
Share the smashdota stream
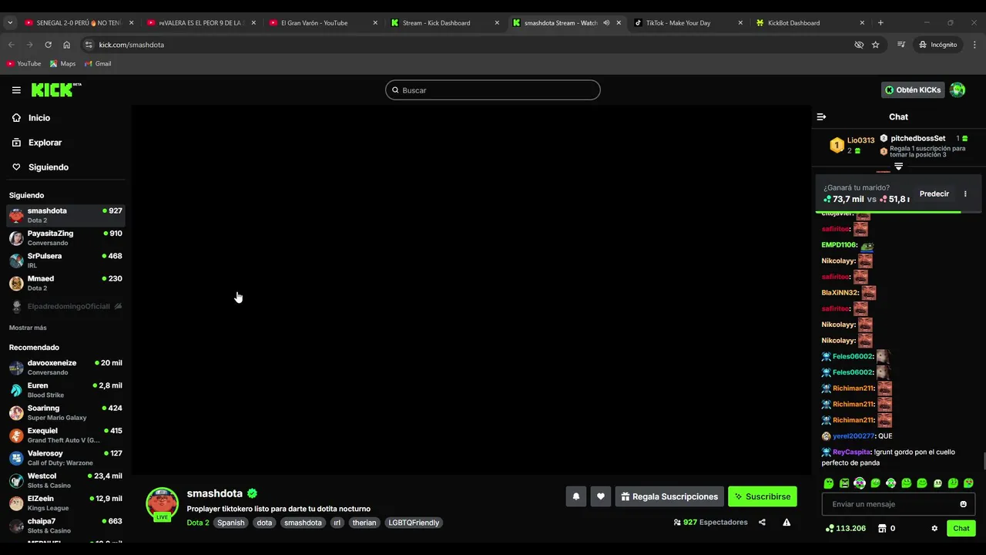click(x=762, y=522)
